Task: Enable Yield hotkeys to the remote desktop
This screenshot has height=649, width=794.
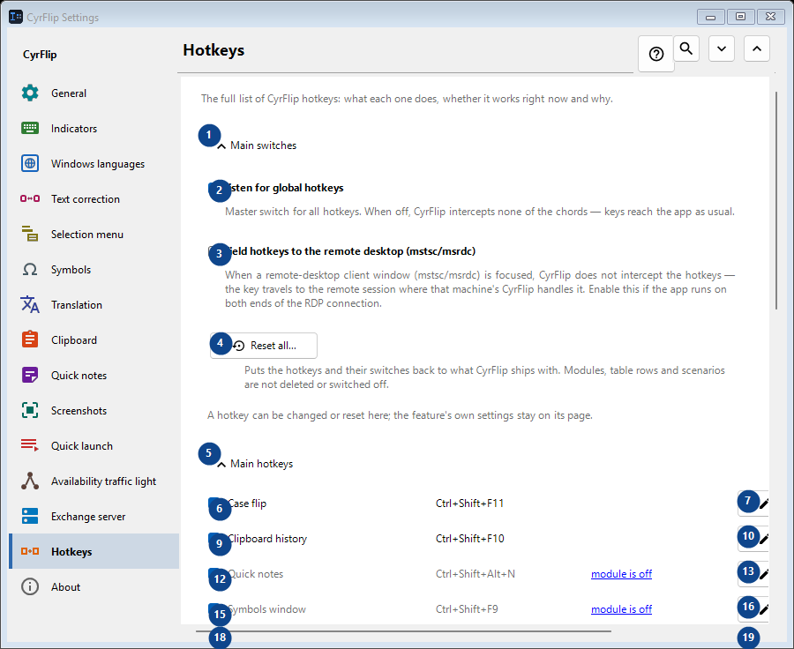Action: (213, 251)
